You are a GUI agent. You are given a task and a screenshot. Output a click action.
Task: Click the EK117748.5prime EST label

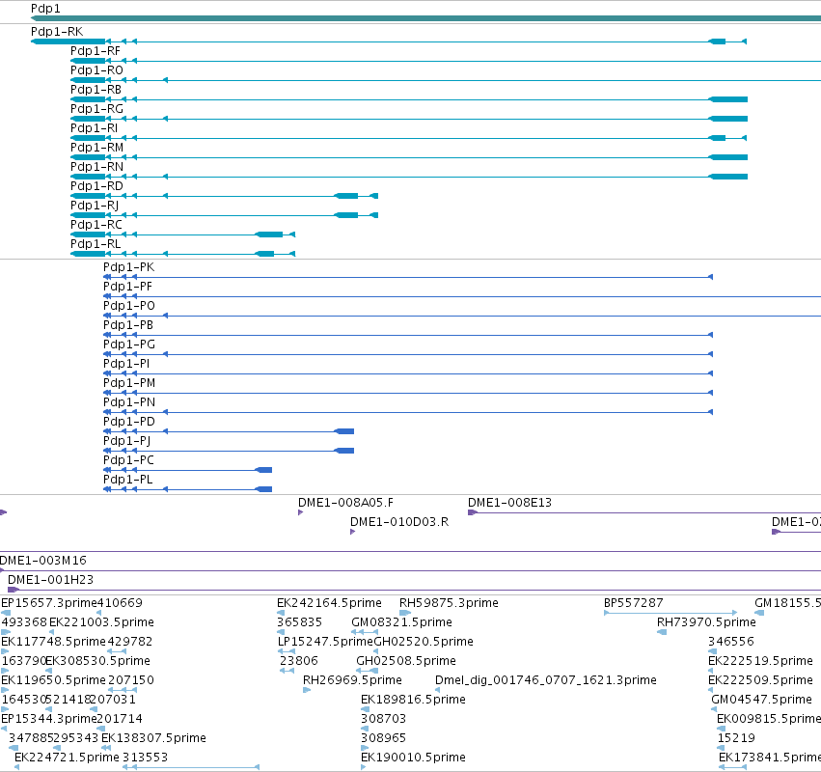(x=53, y=642)
